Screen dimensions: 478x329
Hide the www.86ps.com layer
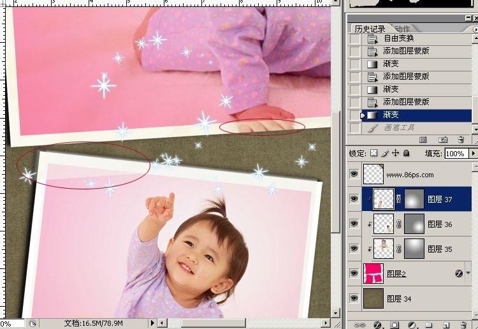tap(354, 174)
